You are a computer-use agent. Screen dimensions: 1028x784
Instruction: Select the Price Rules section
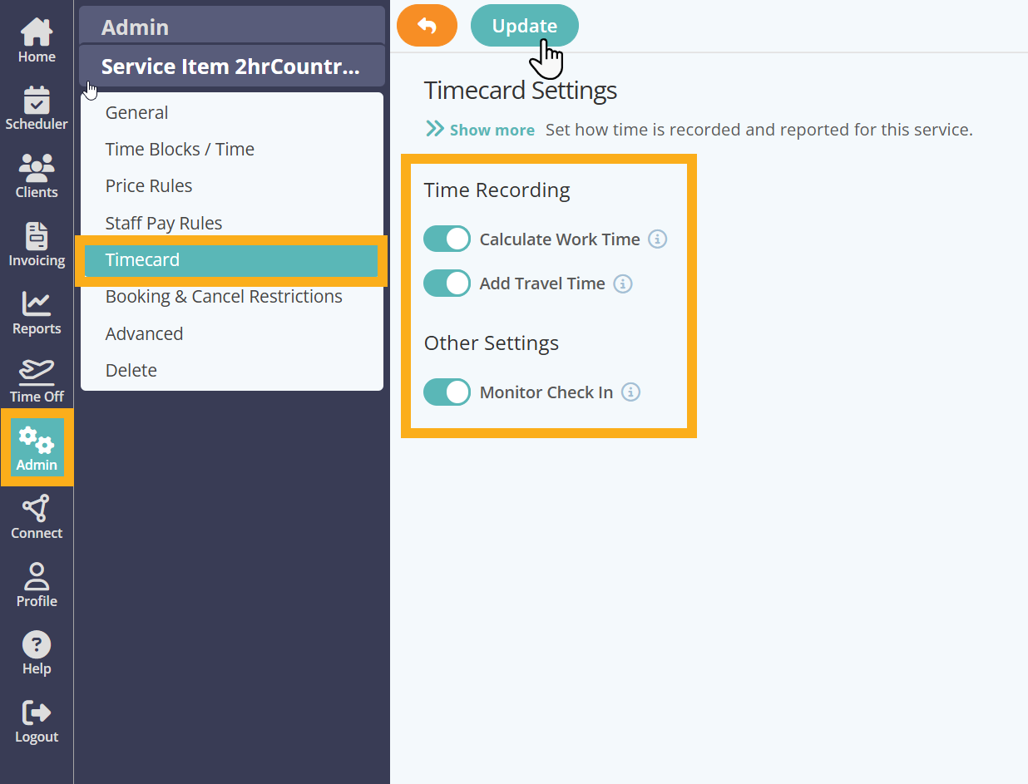[x=149, y=185]
